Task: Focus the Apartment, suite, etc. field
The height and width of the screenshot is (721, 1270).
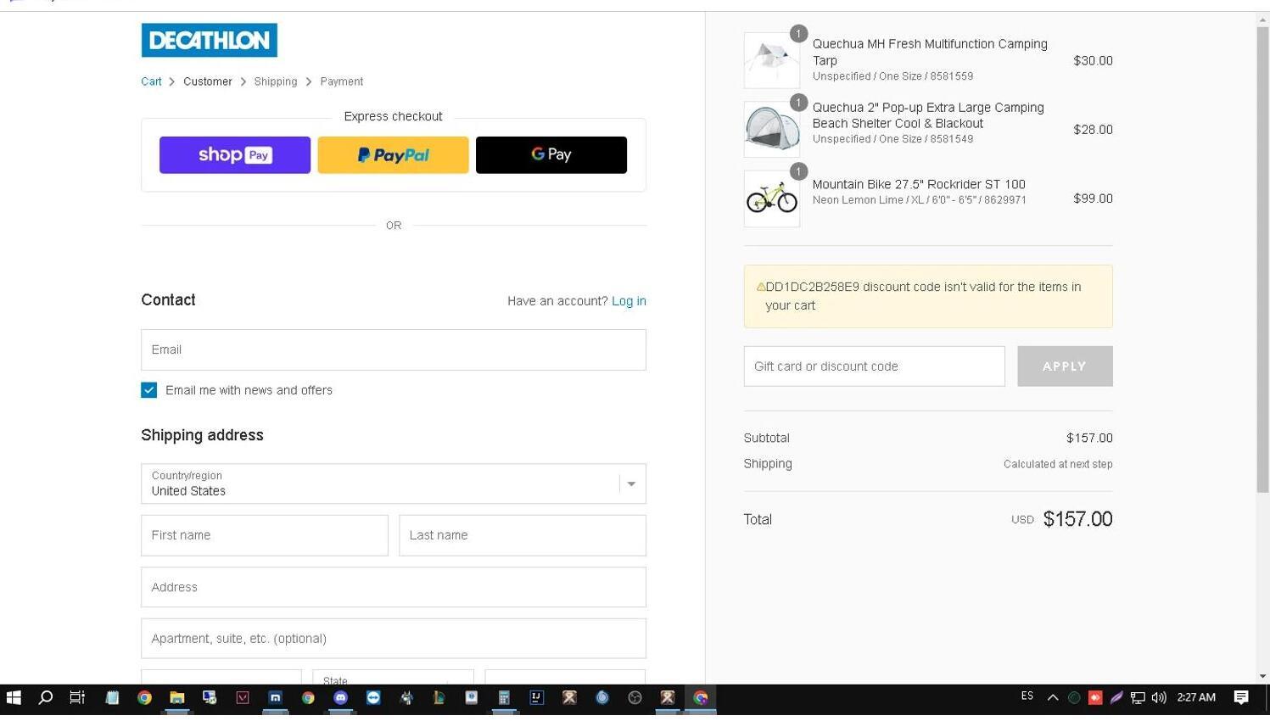Action: point(394,639)
